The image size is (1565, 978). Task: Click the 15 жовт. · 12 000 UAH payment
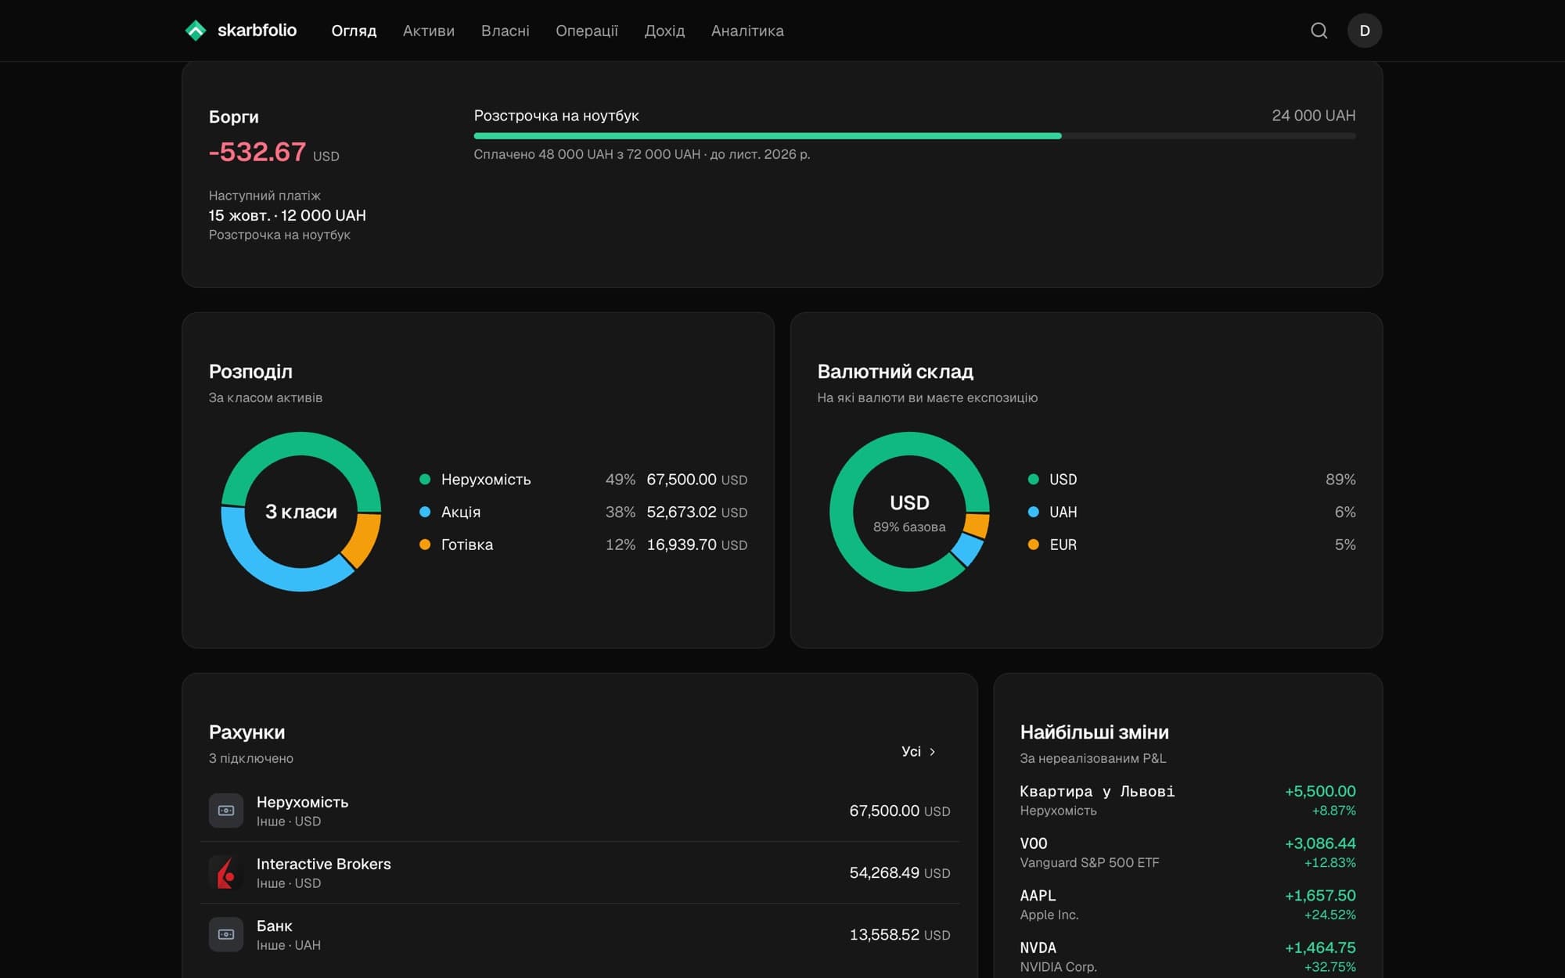pos(287,215)
